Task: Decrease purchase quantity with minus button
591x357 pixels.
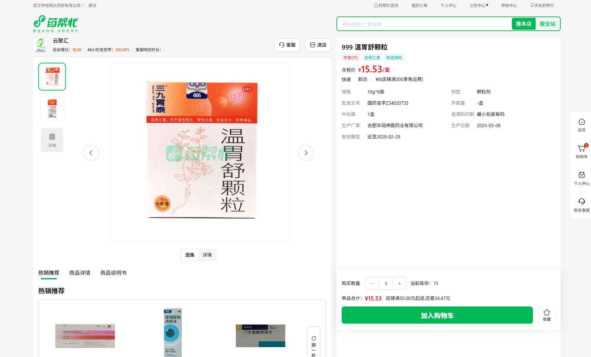Action: (372, 283)
